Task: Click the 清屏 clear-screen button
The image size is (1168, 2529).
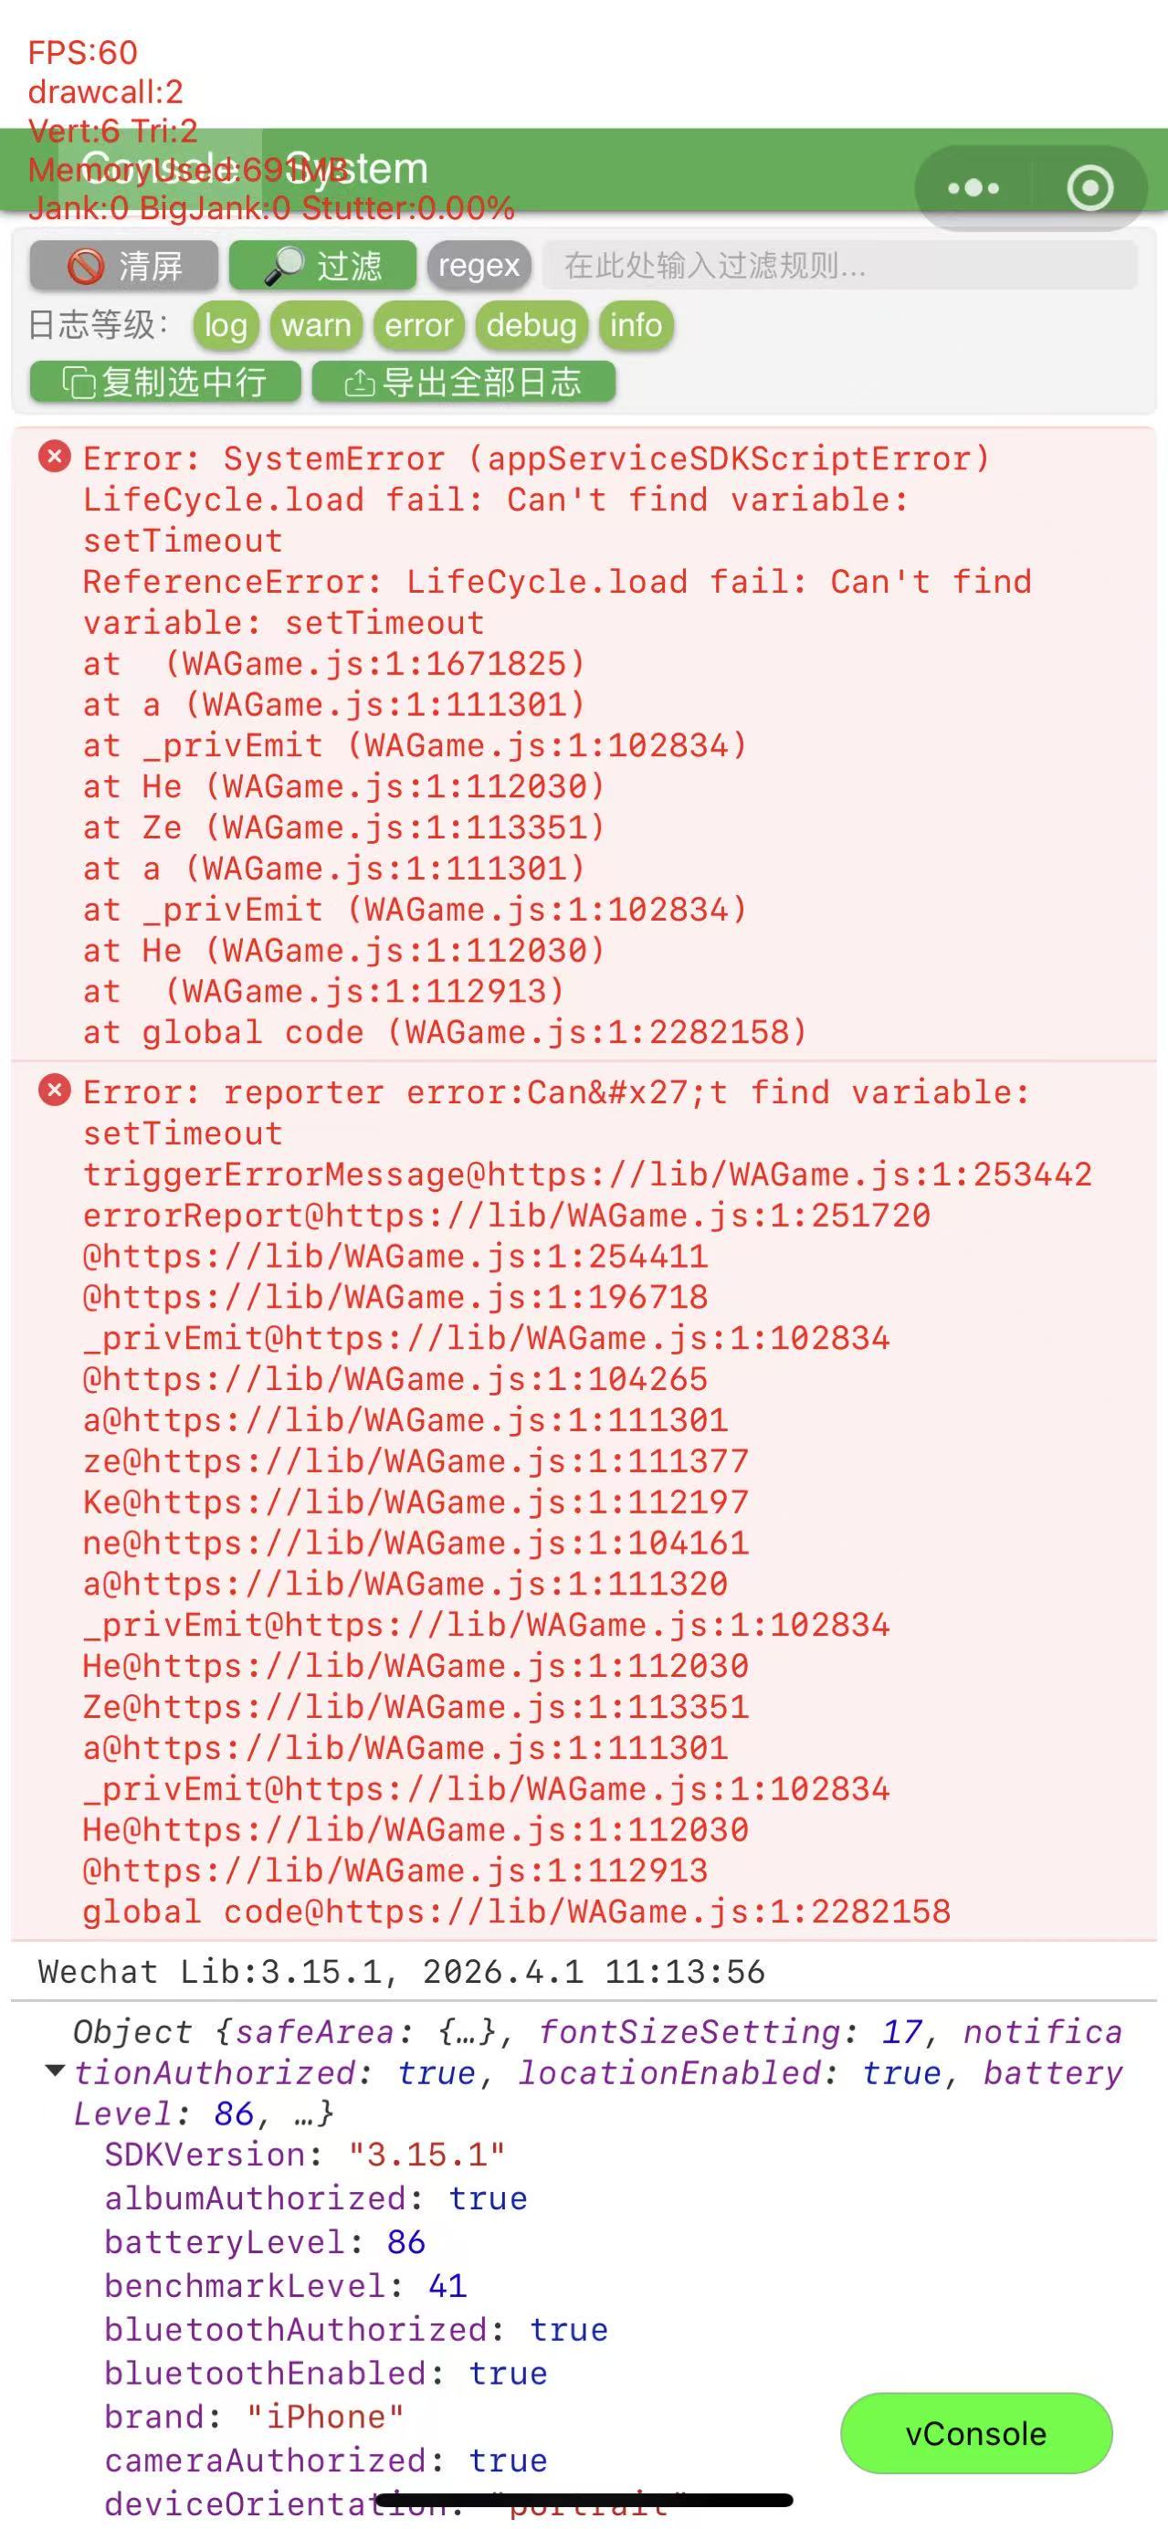Action: tap(123, 265)
